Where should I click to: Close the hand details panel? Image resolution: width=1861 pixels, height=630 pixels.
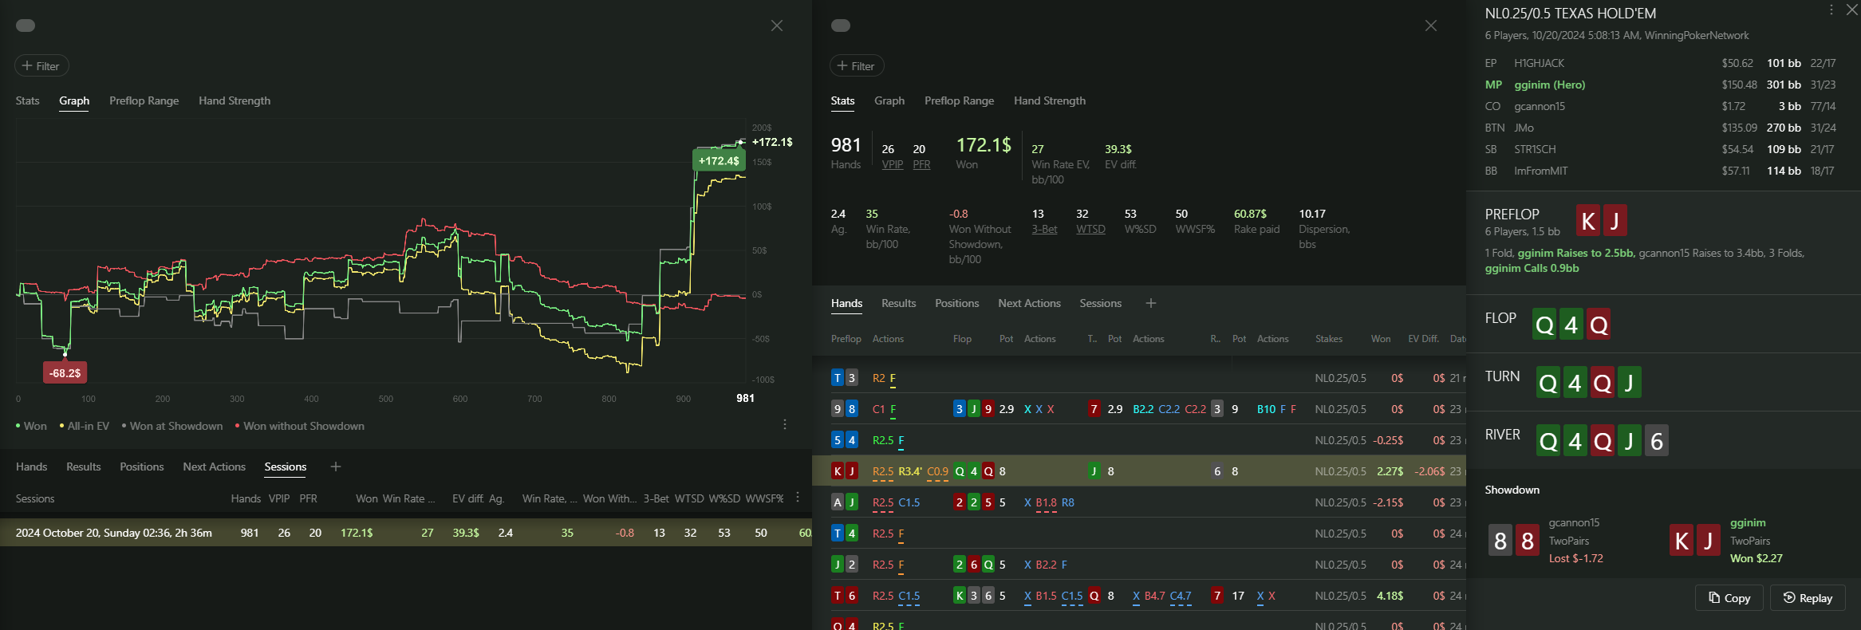[1852, 10]
